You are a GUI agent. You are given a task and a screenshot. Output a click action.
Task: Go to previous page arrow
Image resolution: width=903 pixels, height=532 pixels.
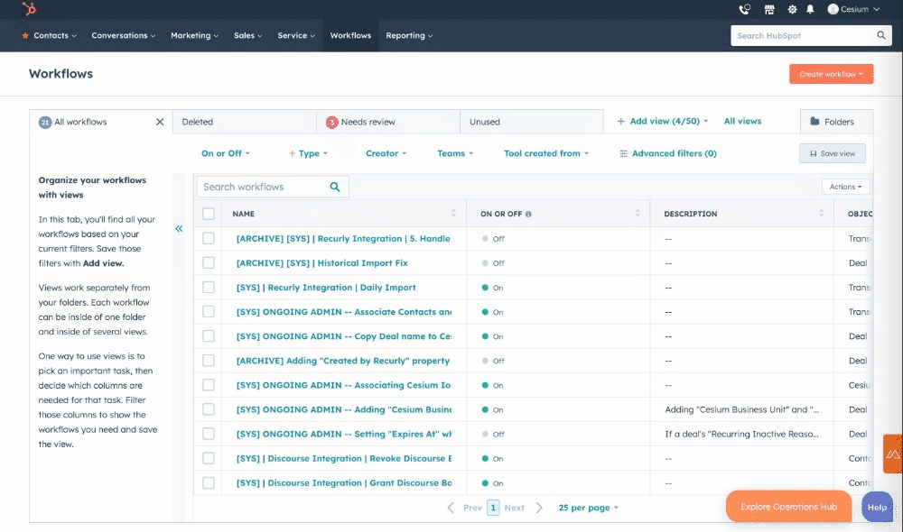[451, 508]
